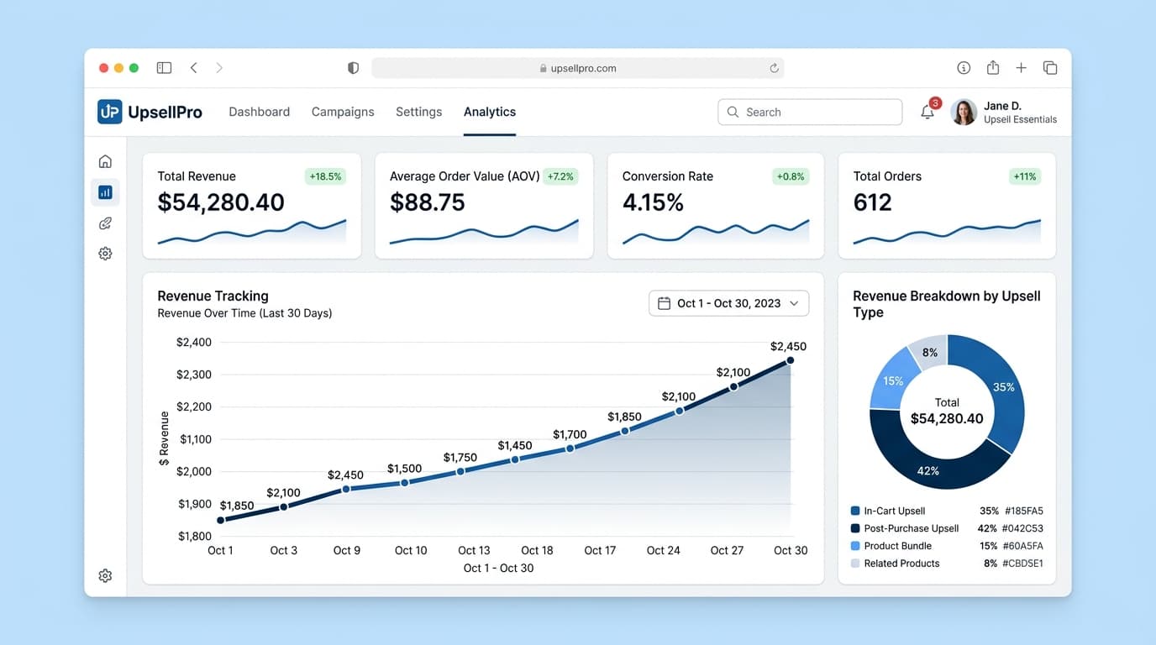Image resolution: width=1156 pixels, height=645 pixels.
Task: Show tab overview icon
Action: (x=1050, y=68)
